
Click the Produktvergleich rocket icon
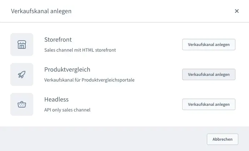[22, 74]
